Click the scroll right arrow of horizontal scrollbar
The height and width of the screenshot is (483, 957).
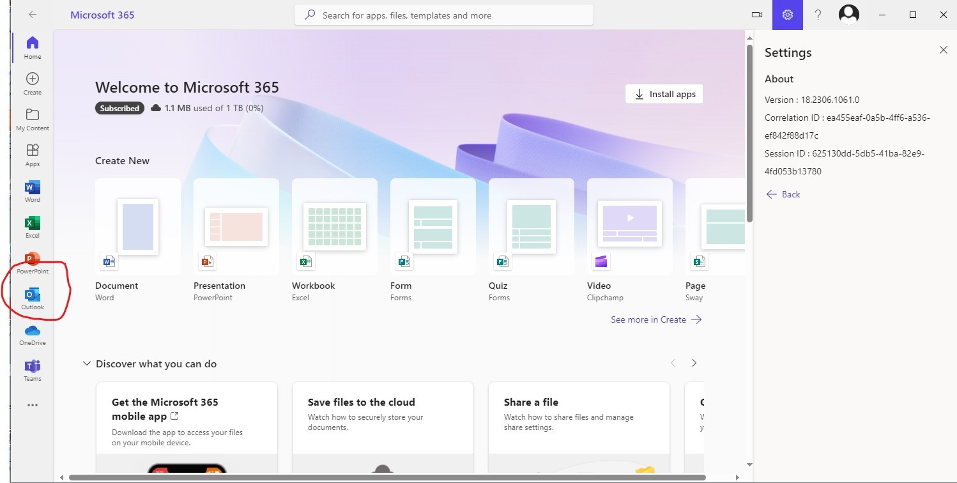coord(739,477)
